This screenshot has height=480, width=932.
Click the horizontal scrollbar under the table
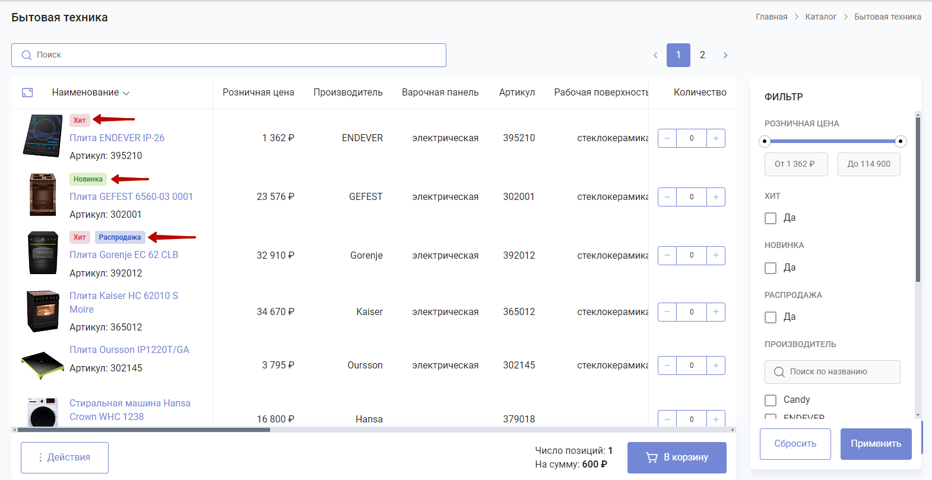tap(144, 430)
